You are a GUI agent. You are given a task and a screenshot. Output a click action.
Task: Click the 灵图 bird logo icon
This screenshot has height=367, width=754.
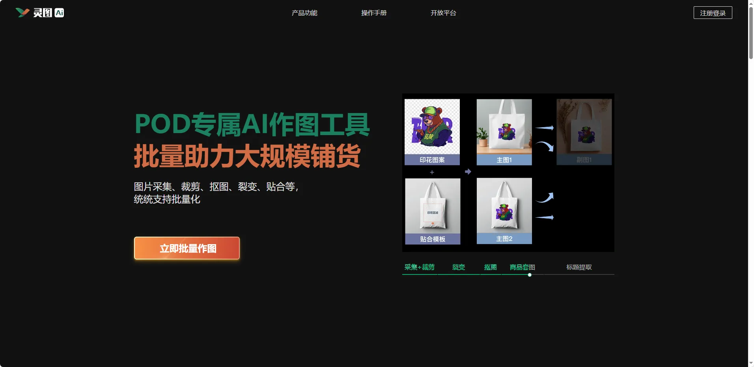coord(22,12)
